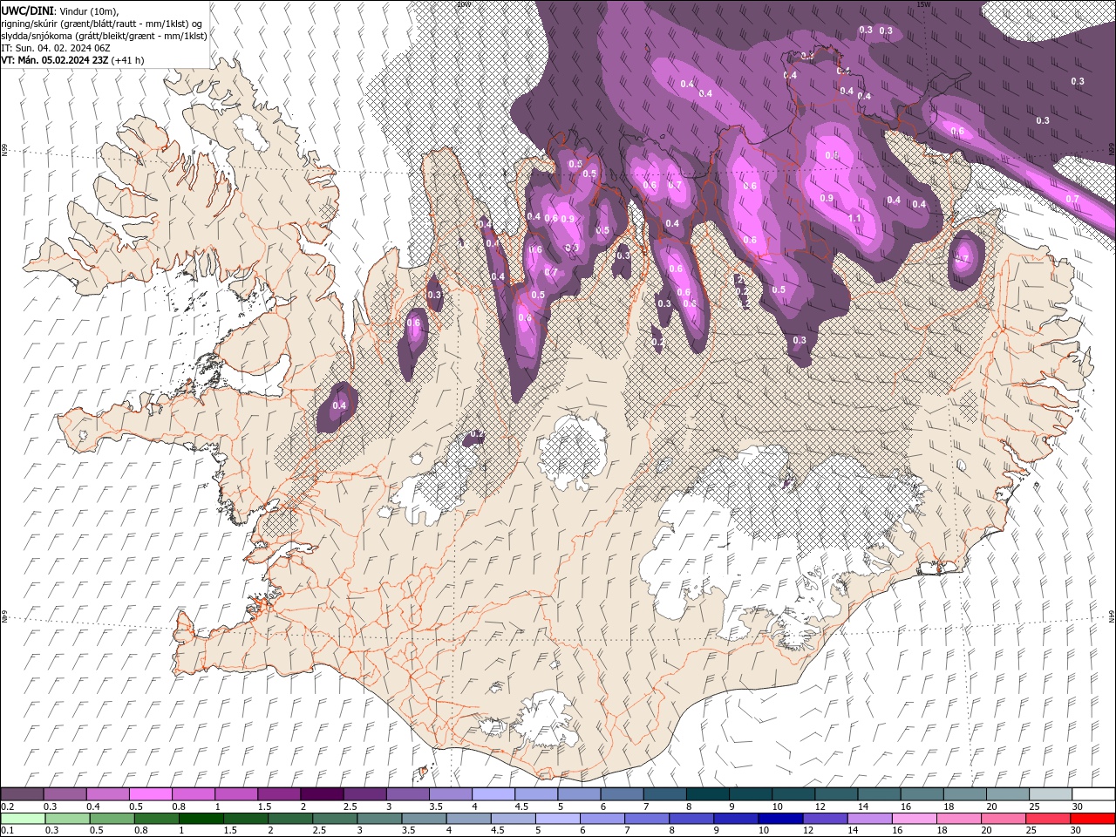The height and width of the screenshot is (837, 1116).
Task: Click the 'VT: Mán. 05.02.2024 23Z' valid time
Action: 55,60
